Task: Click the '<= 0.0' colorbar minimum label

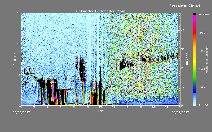Action: tap(204, 105)
